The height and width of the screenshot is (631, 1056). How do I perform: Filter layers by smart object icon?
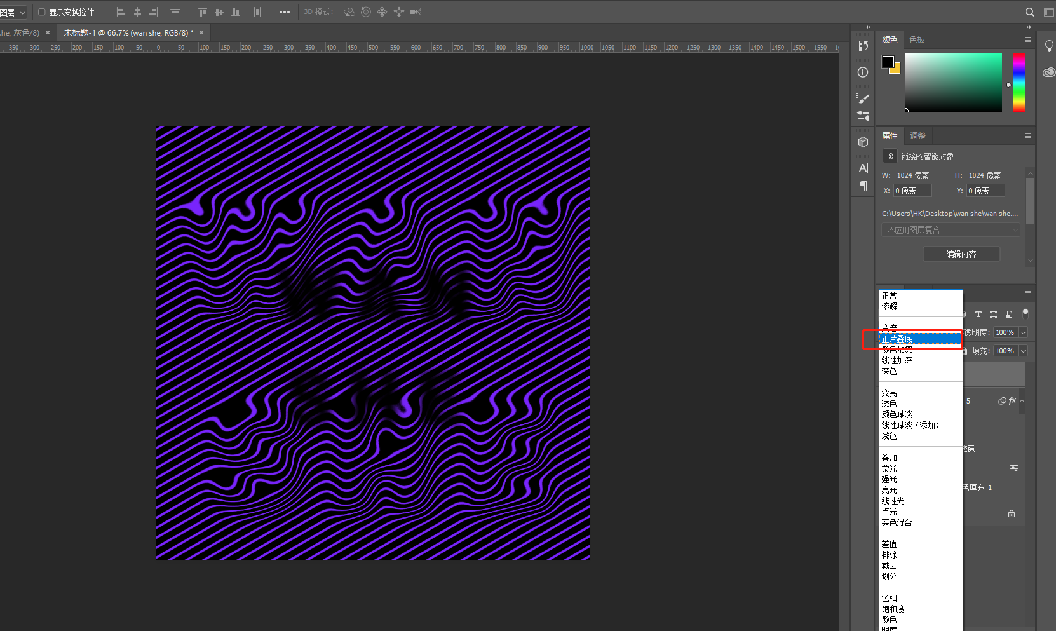(x=1009, y=315)
